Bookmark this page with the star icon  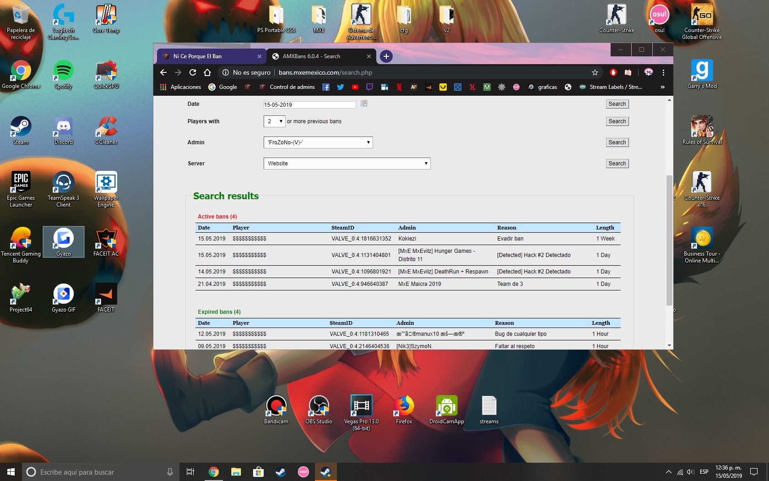(595, 72)
